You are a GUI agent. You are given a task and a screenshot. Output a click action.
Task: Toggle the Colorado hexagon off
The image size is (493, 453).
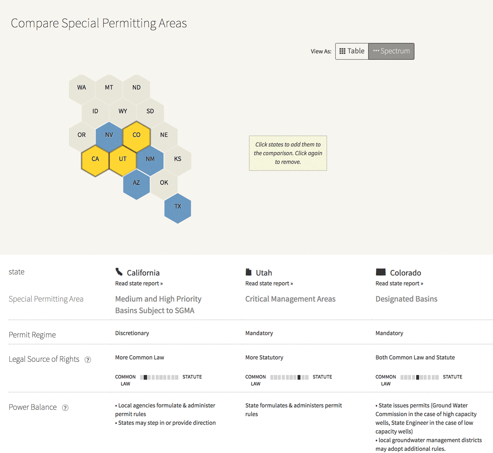click(x=136, y=135)
